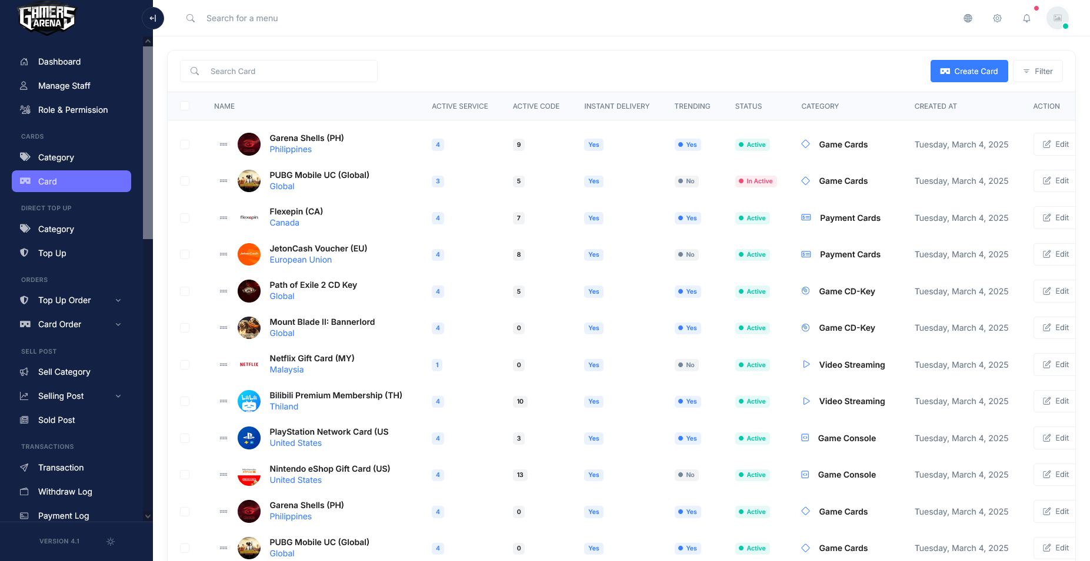Edit the Flexepin (CA) card

coord(1055,217)
